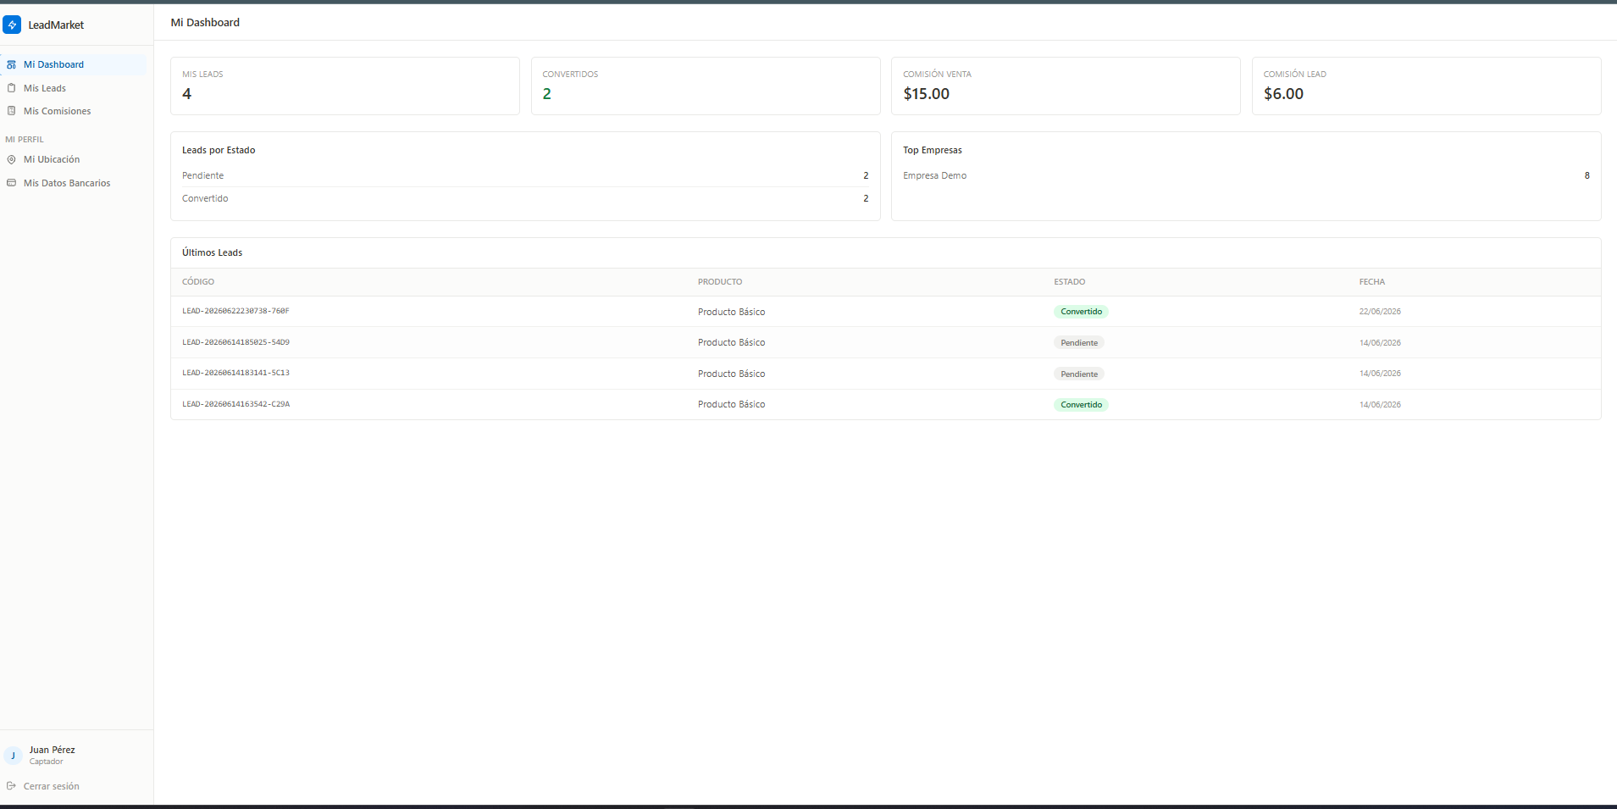Click the Top Empresas heading

[932, 150]
